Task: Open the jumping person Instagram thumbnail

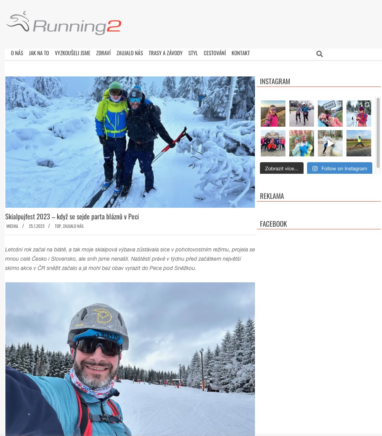Action: tap(359, 143)
